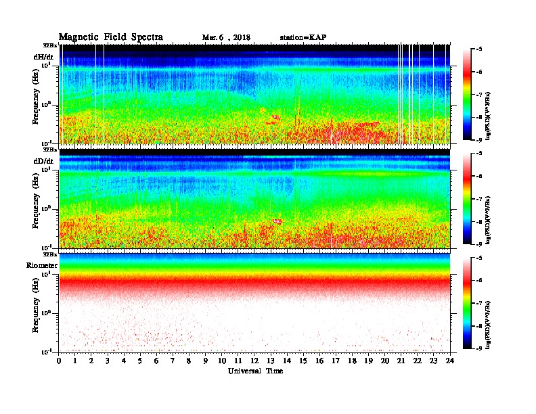Screen dimensions: 536x414
Task: Click the "-5" value on the Riometer color bar
Action: (479, 258)
